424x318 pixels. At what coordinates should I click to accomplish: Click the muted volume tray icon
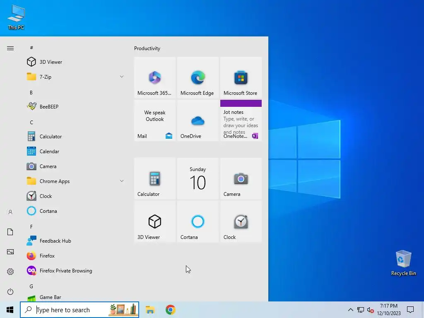point(371,310)
